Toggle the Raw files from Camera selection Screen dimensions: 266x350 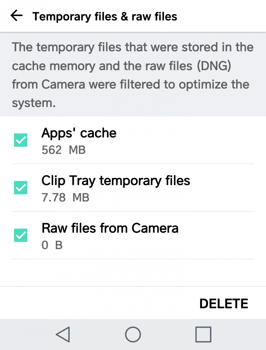21,235
